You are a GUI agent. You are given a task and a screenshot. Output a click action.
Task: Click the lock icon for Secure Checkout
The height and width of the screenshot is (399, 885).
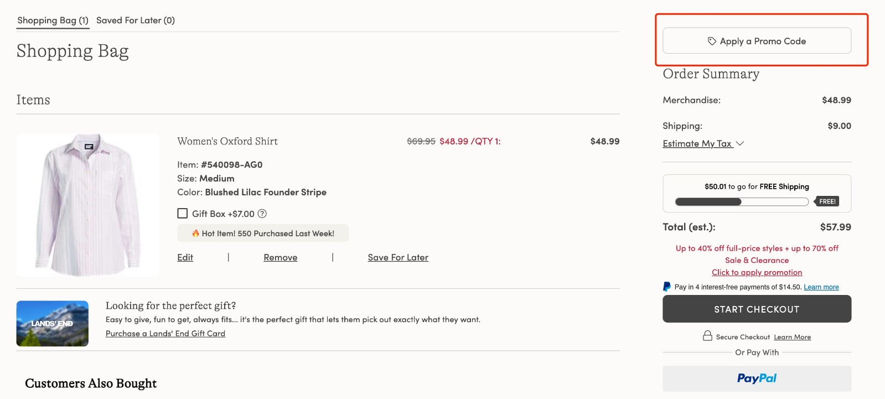[708, 336]
